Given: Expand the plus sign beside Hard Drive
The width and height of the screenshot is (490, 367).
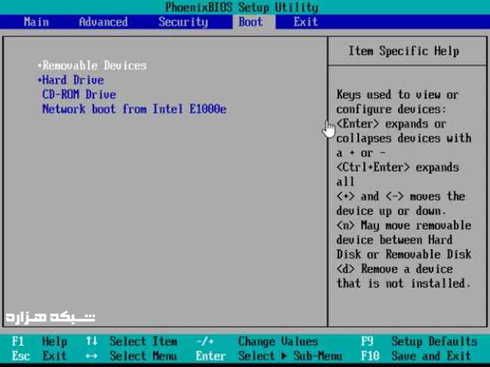Looking at the screenshot, I should [x=40, y=81].
